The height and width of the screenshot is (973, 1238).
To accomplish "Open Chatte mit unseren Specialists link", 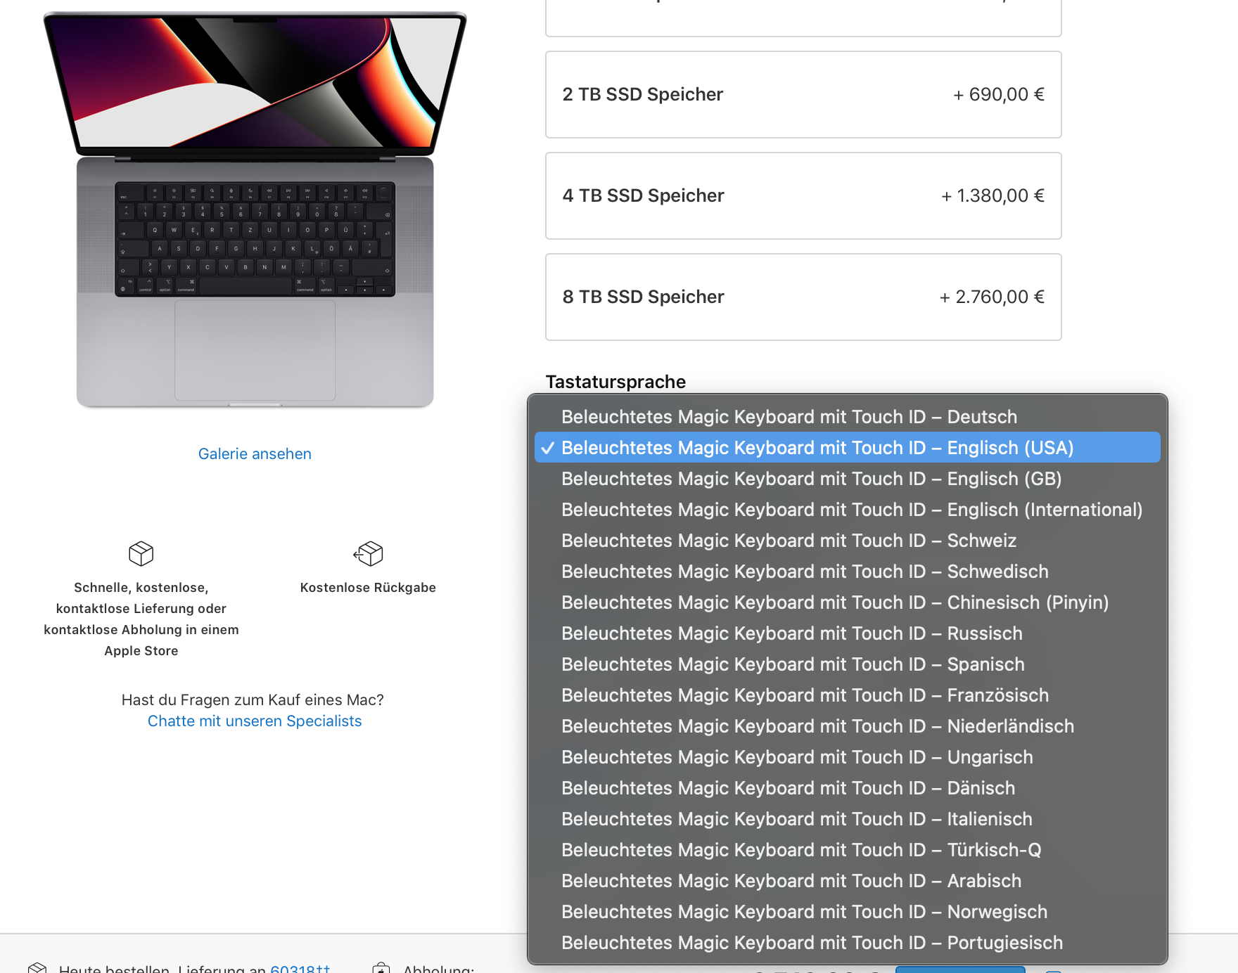I will click(255, 721).
